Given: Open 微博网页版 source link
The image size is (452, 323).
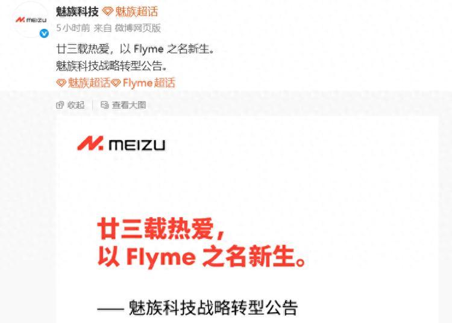Looking at the screenshot, I should click(x=137, y=28).
